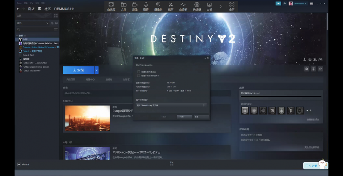343x176 pixels.
Task: Open the 白板 whiteboard tool
Action: click(x=209, y=6)
